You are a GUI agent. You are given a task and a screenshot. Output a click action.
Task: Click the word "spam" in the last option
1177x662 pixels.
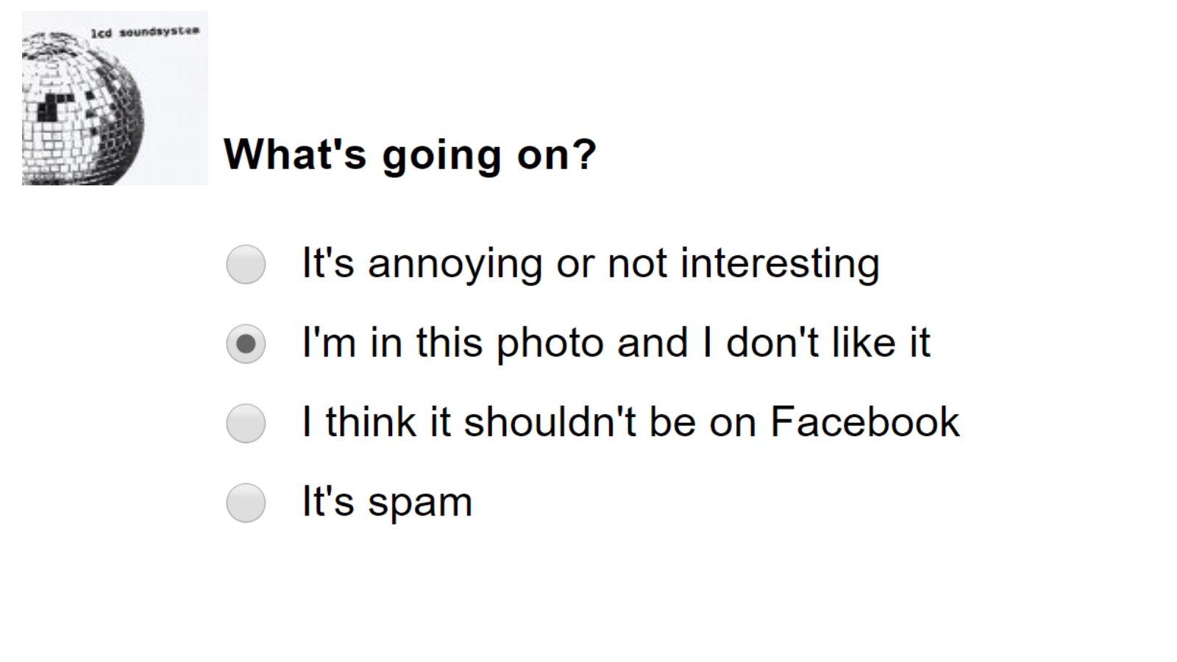pyautogui.click(x=419, y=504)
